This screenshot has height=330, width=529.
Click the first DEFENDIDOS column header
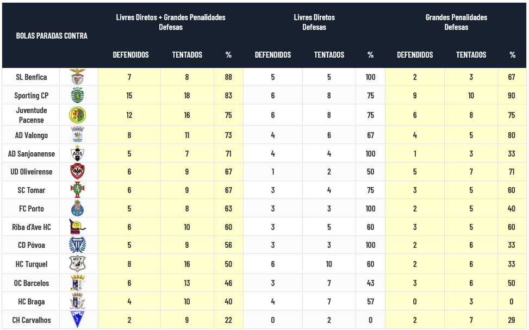point(130,55)
